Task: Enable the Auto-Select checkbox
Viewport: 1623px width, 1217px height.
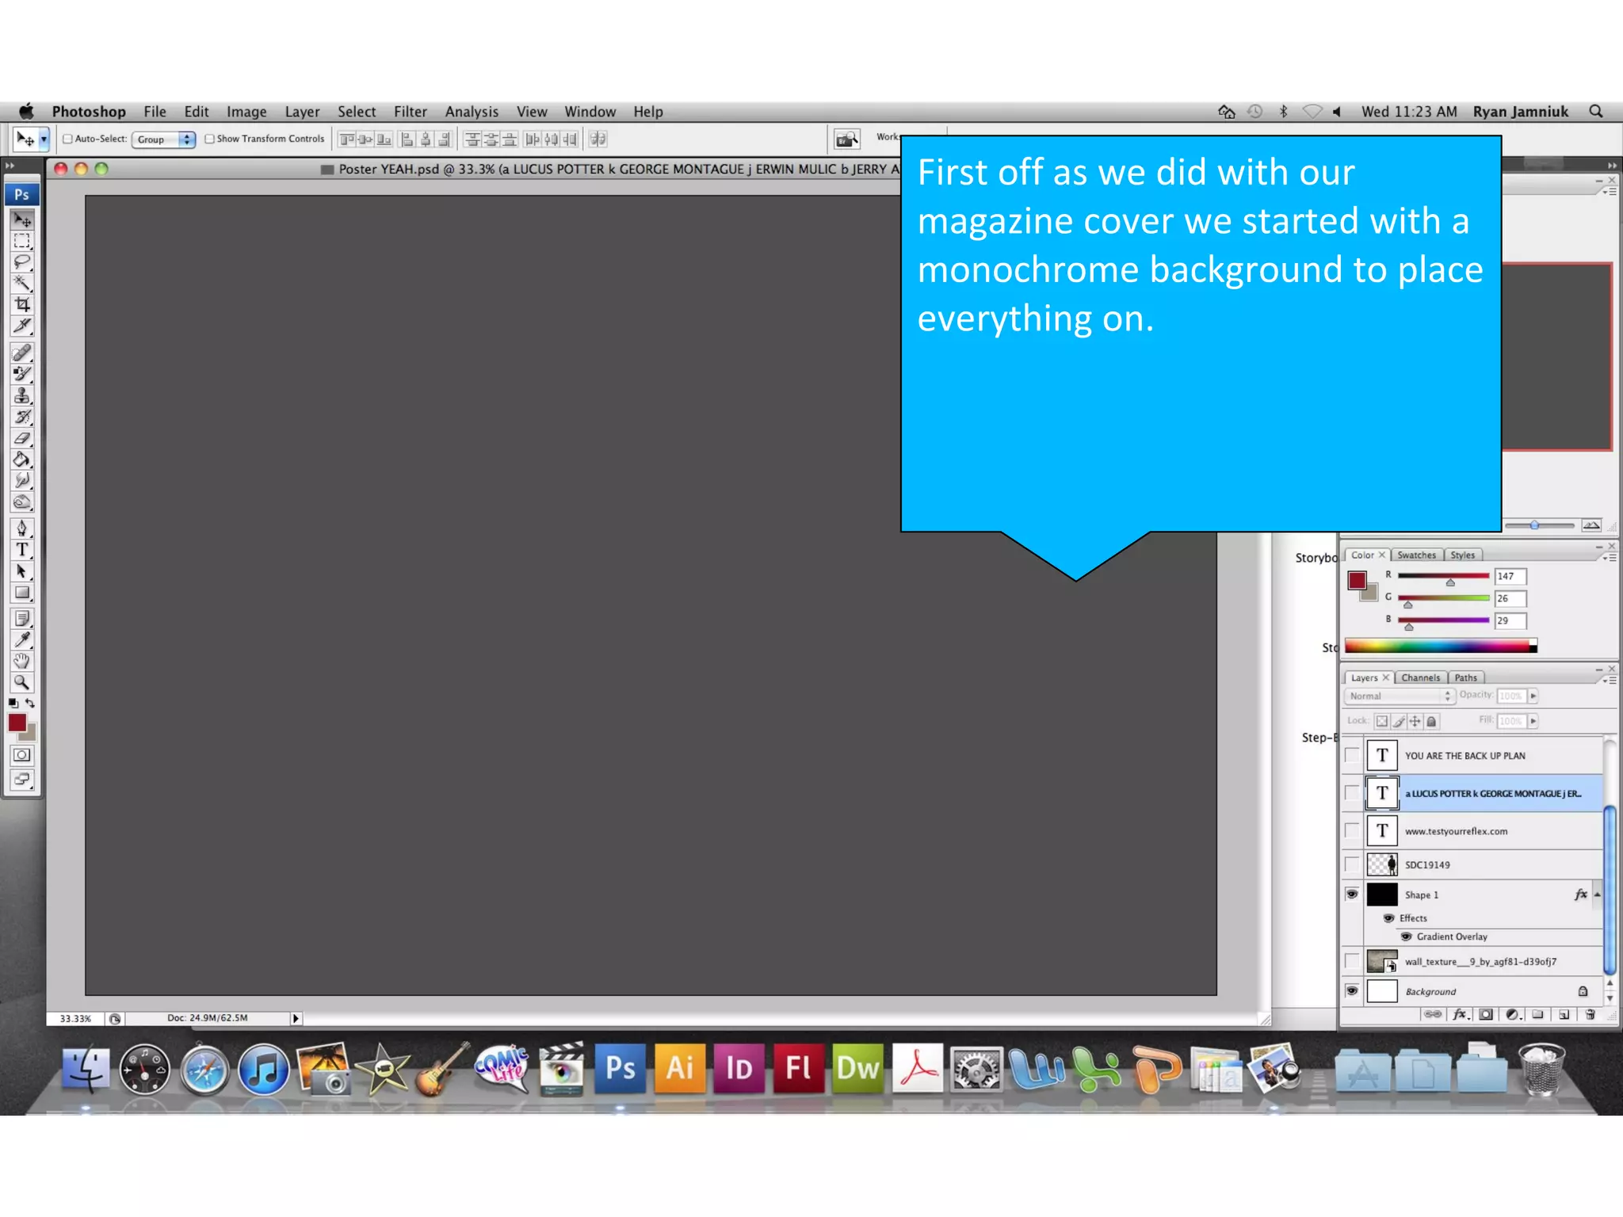Action: click(x=68, y=139)
